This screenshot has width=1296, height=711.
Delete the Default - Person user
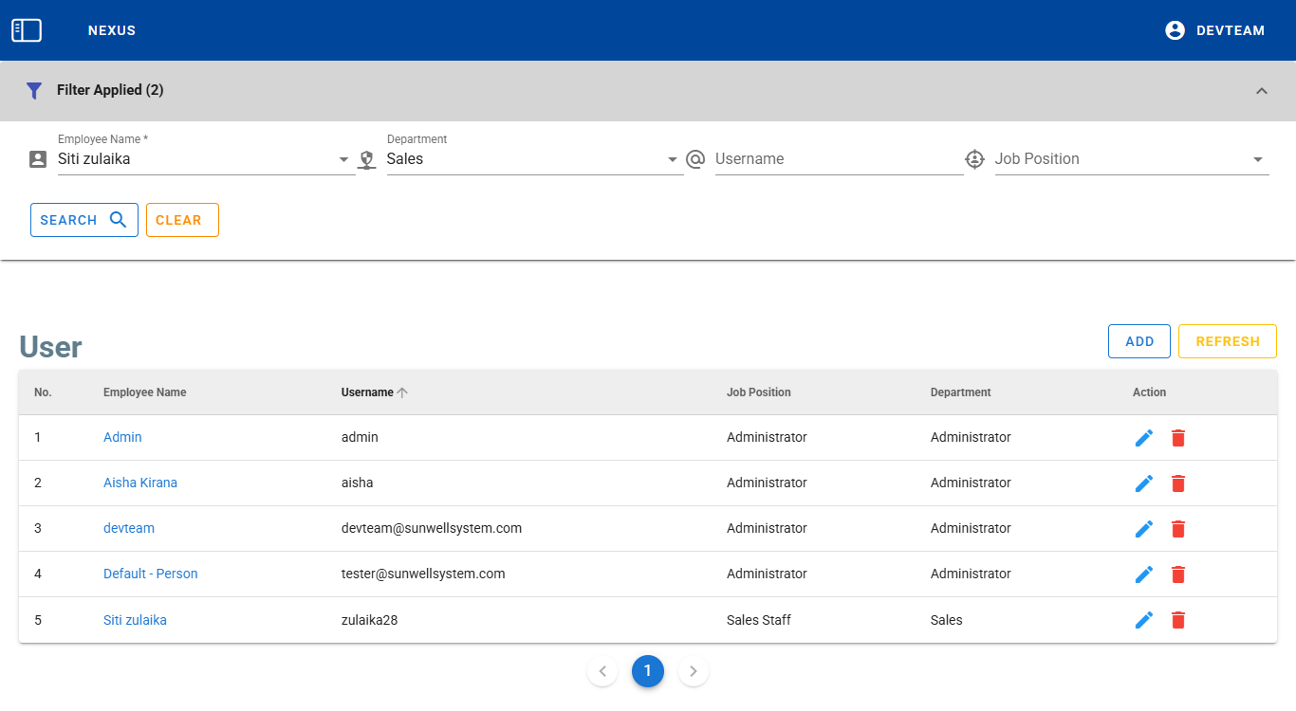(1178, 574)
